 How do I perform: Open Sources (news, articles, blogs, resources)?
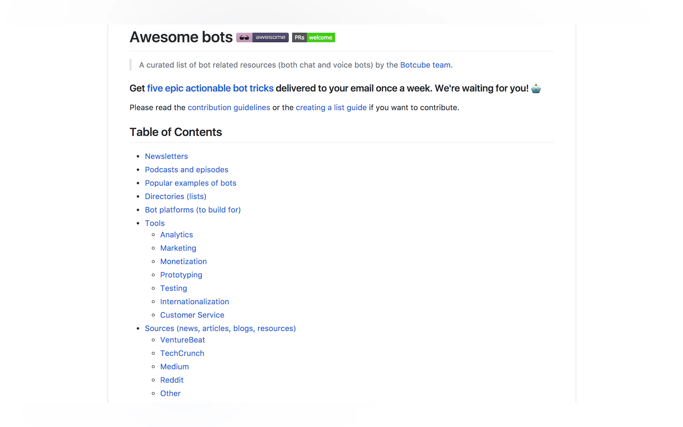[220, 328]
